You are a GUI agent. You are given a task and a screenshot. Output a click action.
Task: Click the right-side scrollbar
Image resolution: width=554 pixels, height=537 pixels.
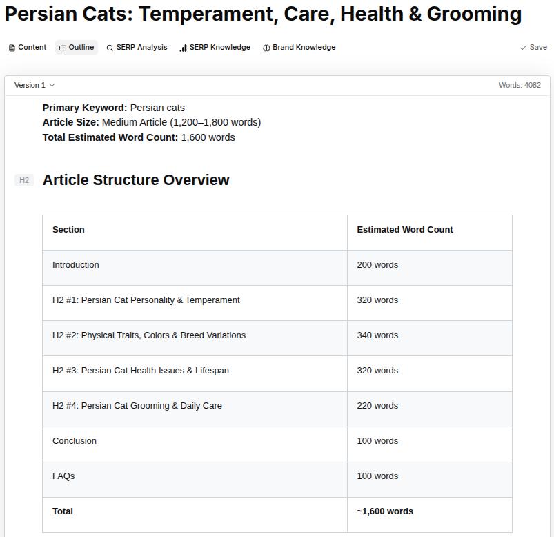pos(550,276)
